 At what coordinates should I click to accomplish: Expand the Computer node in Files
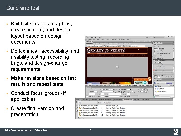click(x=156, y=88)
